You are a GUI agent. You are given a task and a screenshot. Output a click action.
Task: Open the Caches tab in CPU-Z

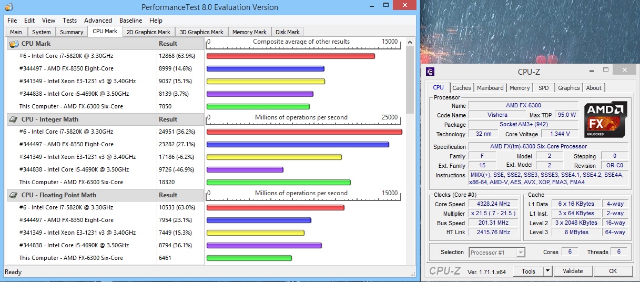[x=462, y=88]
